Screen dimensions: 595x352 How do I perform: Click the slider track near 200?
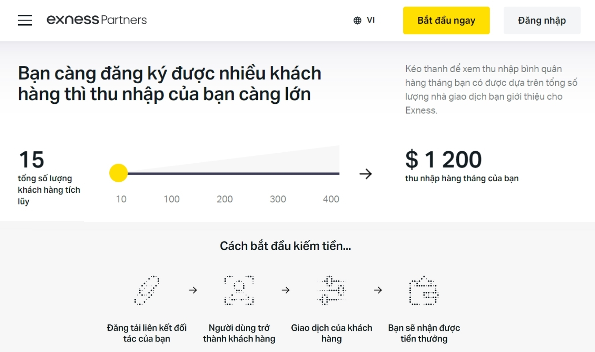[x=225, y=174]
